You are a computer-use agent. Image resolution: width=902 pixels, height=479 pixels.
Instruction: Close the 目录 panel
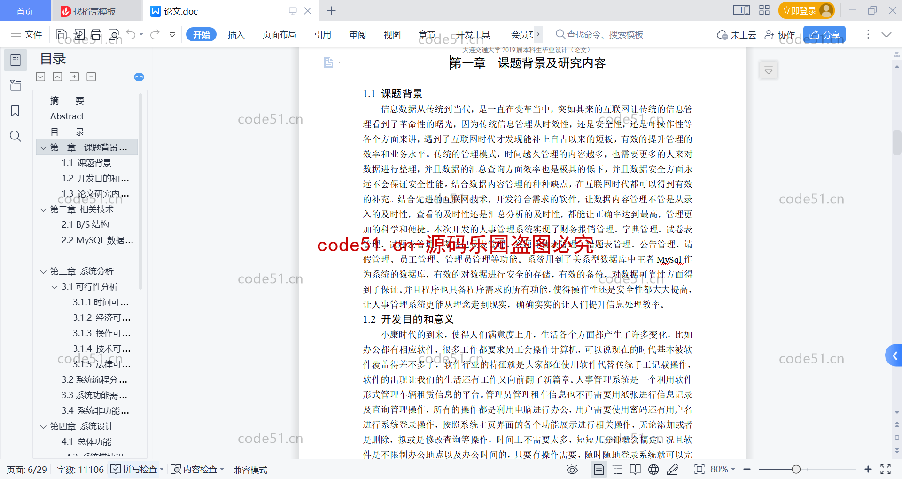pos(137,58)
